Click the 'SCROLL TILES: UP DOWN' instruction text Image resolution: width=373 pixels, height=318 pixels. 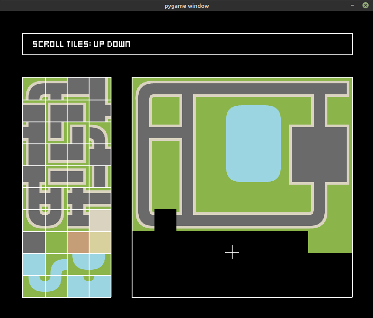click(81, 44)
